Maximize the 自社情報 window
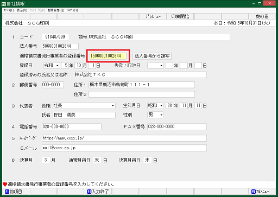Viewport: 278px width, 197px height. coord(260,3)
